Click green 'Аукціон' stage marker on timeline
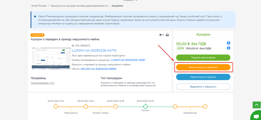The width and height of the screenshot is (261, 120). coord(145,106)
